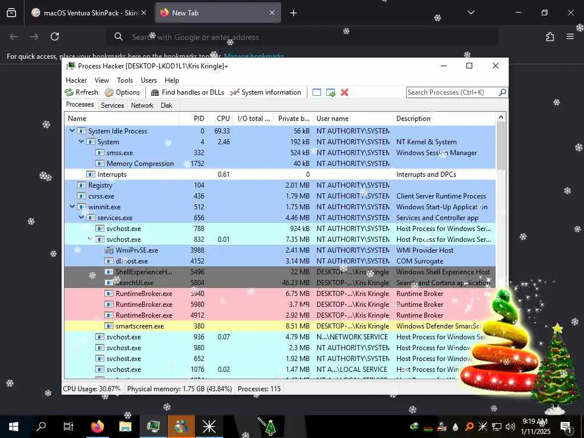Select the SearchUI.exe process
This screenshot has width=584, height=438.
coord(279,283)
